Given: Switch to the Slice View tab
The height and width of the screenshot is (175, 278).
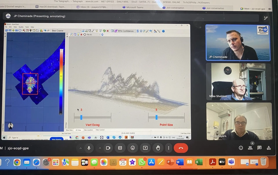Looking at the screenshot, I should point(69,130).
